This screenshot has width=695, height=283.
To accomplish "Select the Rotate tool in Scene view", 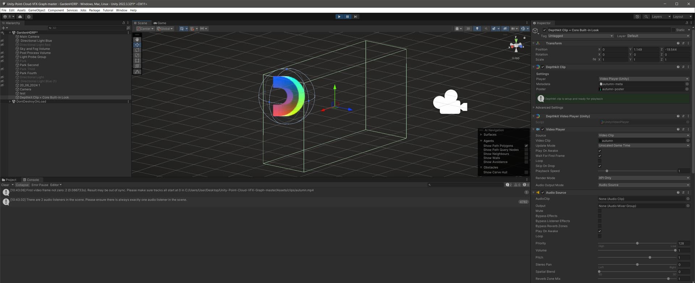I will [137, 50].
